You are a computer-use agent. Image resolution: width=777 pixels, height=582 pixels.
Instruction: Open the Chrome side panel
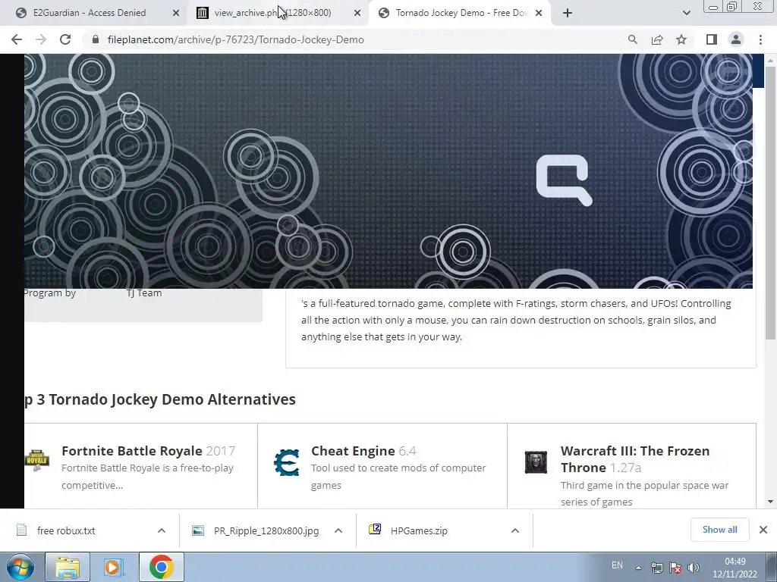coord(712,39)
